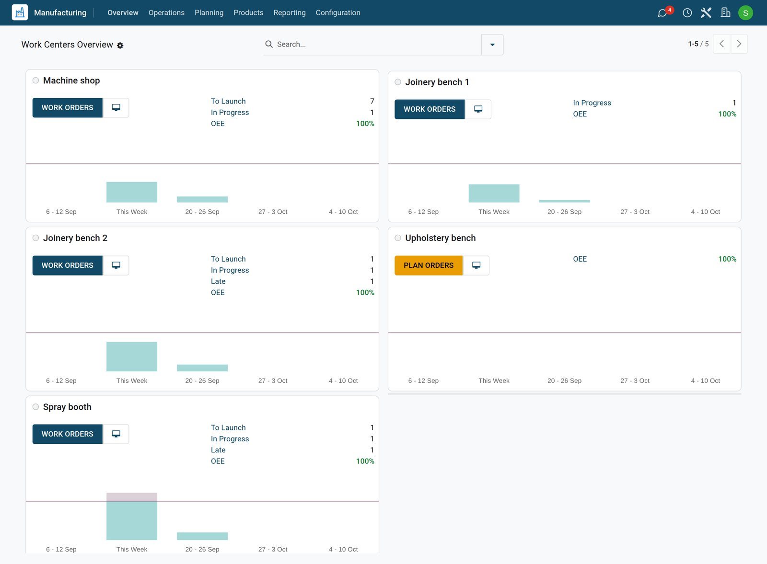Image resolution: width=767 pixels, height=564 pixels.
Task: Click Spray booth This Week overloaded bar
Action: coord(132,517)
